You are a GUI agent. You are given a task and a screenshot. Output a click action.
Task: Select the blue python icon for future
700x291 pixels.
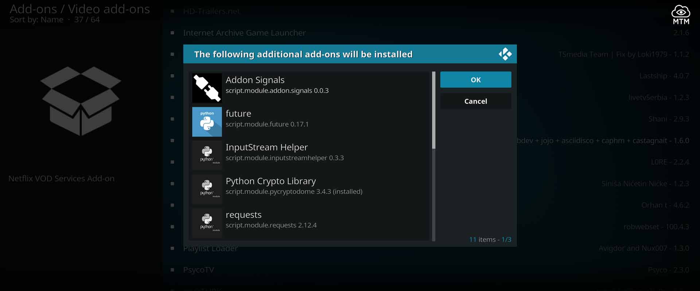pyautogui.click(x=207, y=122)
